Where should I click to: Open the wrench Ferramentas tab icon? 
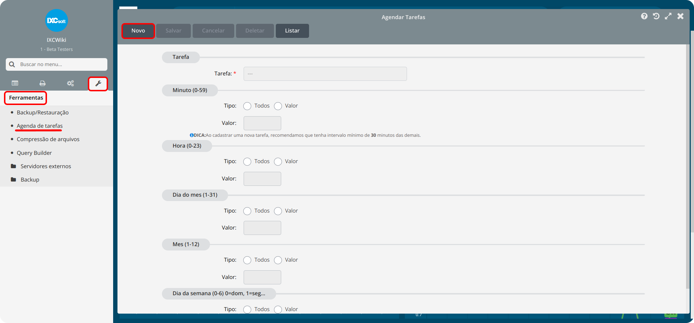[x=98, y=84]
